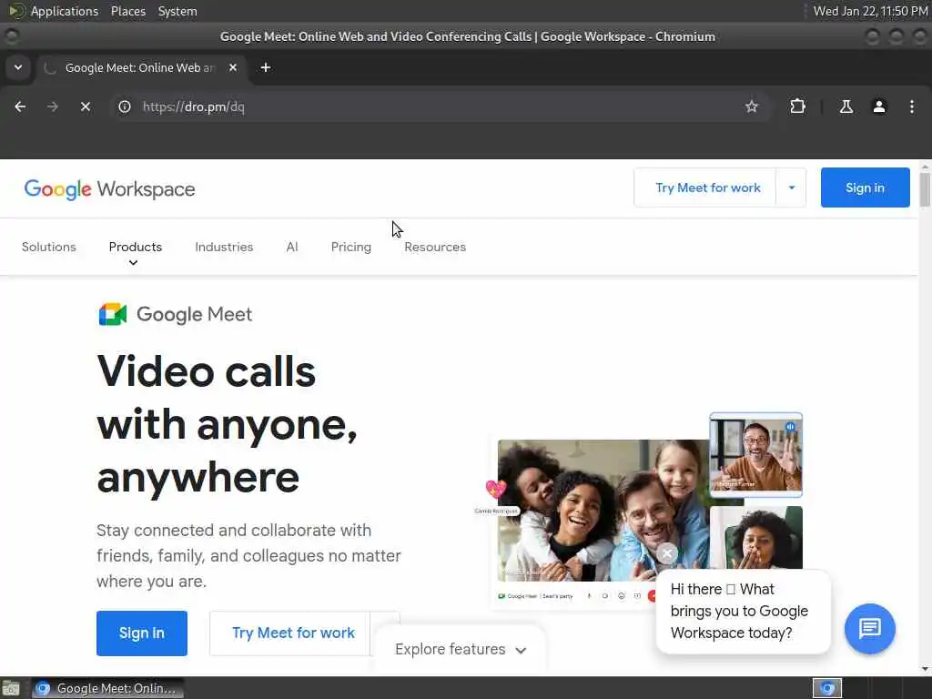This screenshot has width=932, height=699.
Task: Expand the Products menu chevron
Action: [133, 263]
